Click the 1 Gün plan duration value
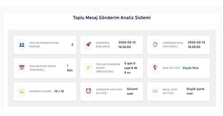 (70, 68)
